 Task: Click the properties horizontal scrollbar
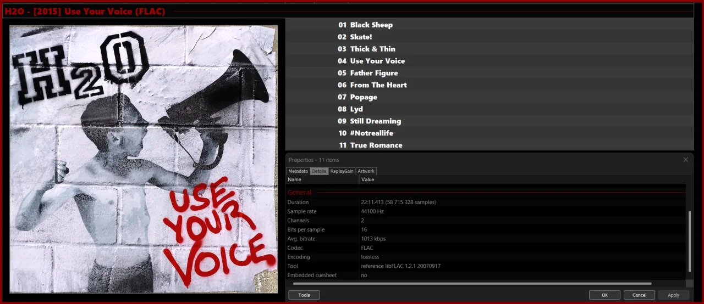click(472, 284)
